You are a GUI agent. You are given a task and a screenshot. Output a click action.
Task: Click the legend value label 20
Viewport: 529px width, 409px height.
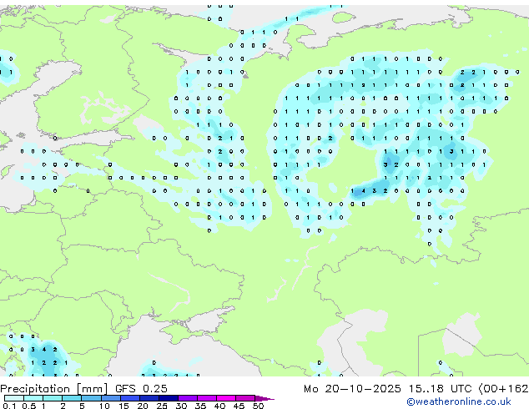(x=143, y=406)
